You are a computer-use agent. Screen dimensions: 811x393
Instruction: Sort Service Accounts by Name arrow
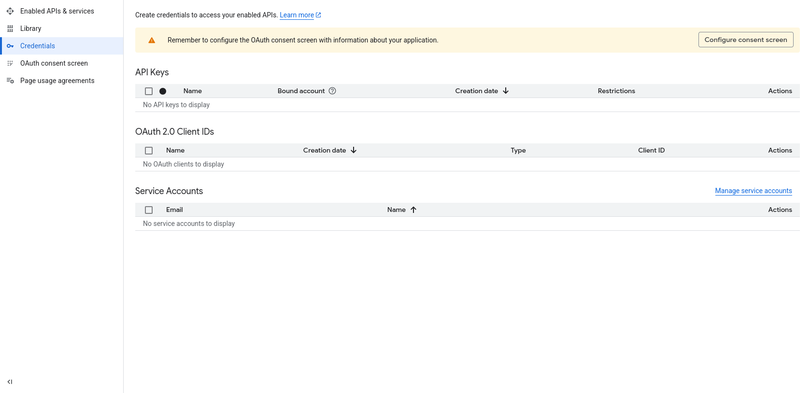click(x=413, y=210)
